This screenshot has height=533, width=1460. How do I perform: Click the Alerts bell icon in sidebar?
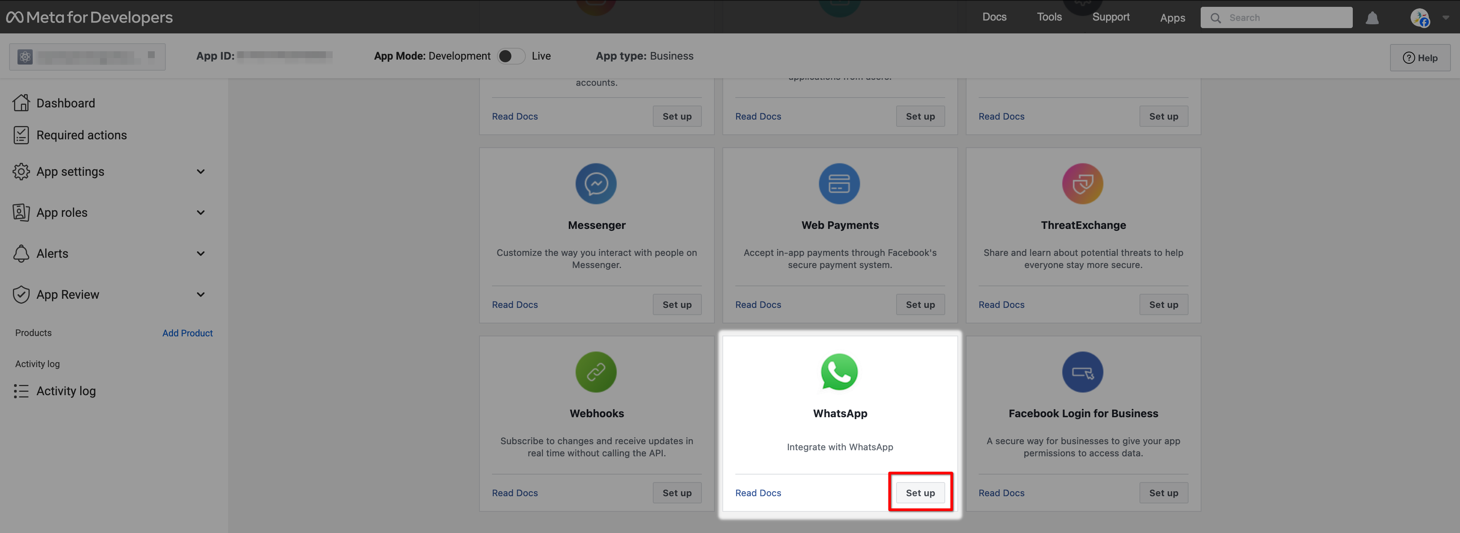point(21,254)
